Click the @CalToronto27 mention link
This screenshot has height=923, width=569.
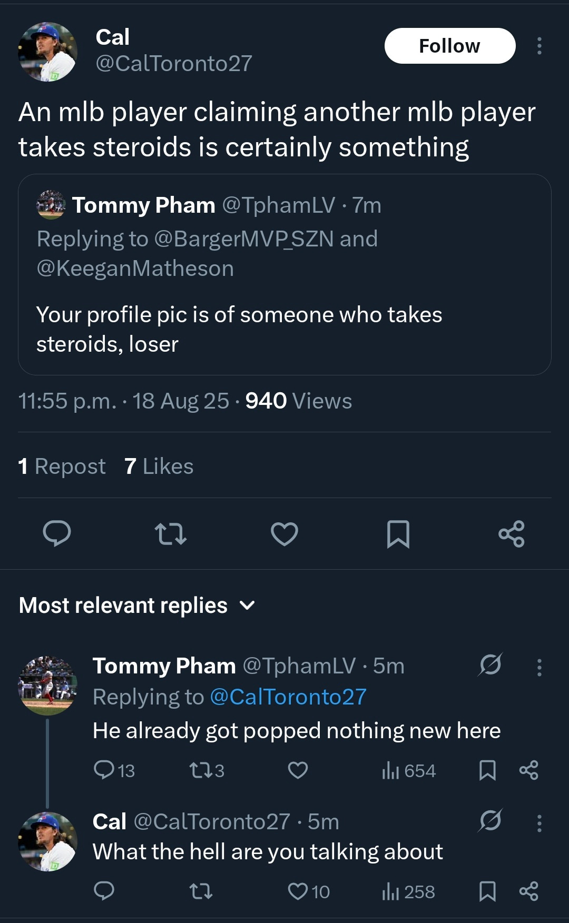click(x=288, y=697)
